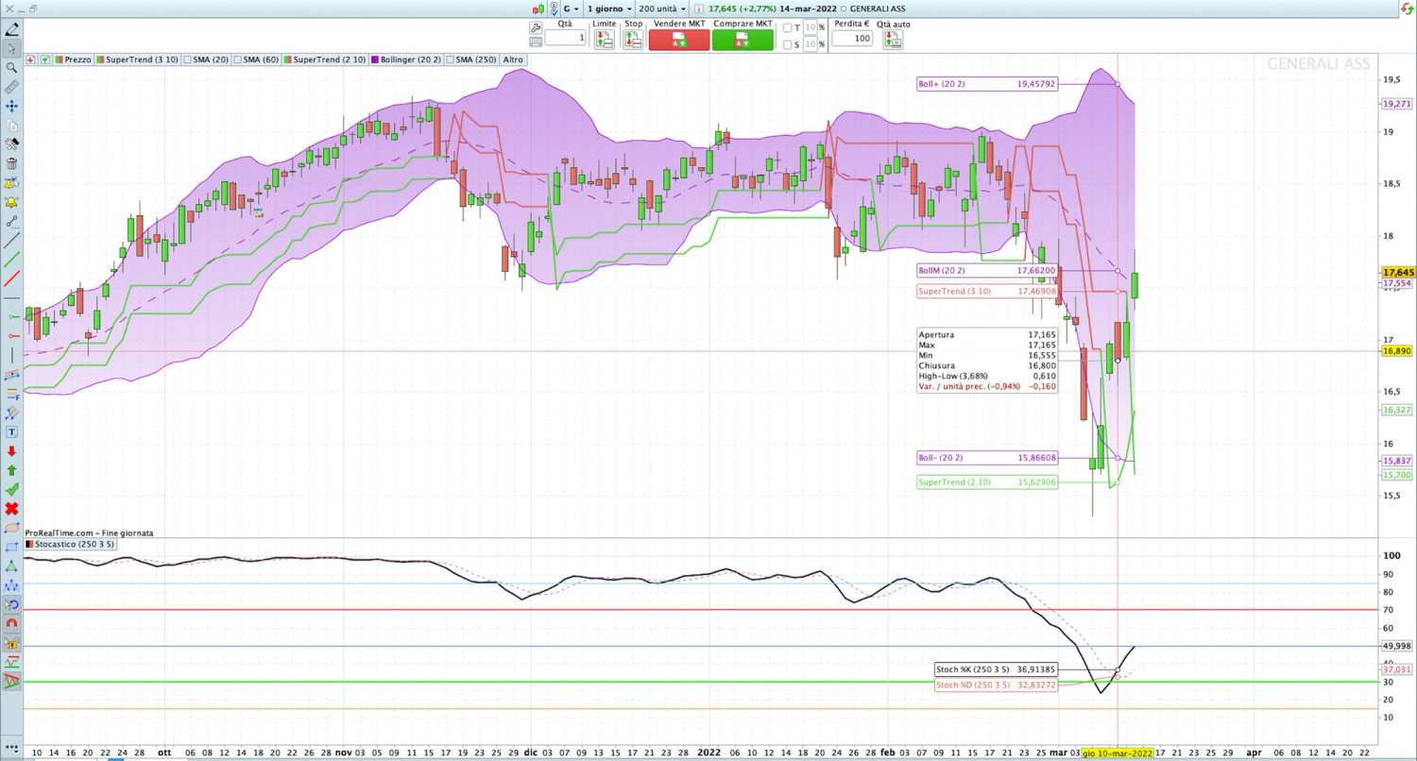
Task: Select the pencil drawing tool
Action: 11,29
